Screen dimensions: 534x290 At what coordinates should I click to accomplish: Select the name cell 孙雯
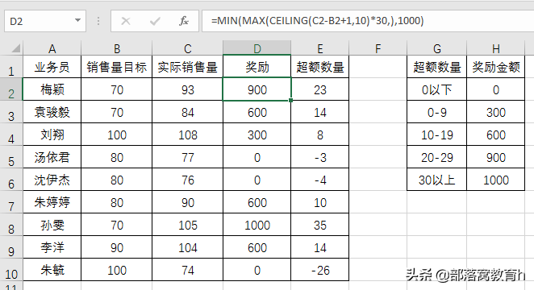52,225
